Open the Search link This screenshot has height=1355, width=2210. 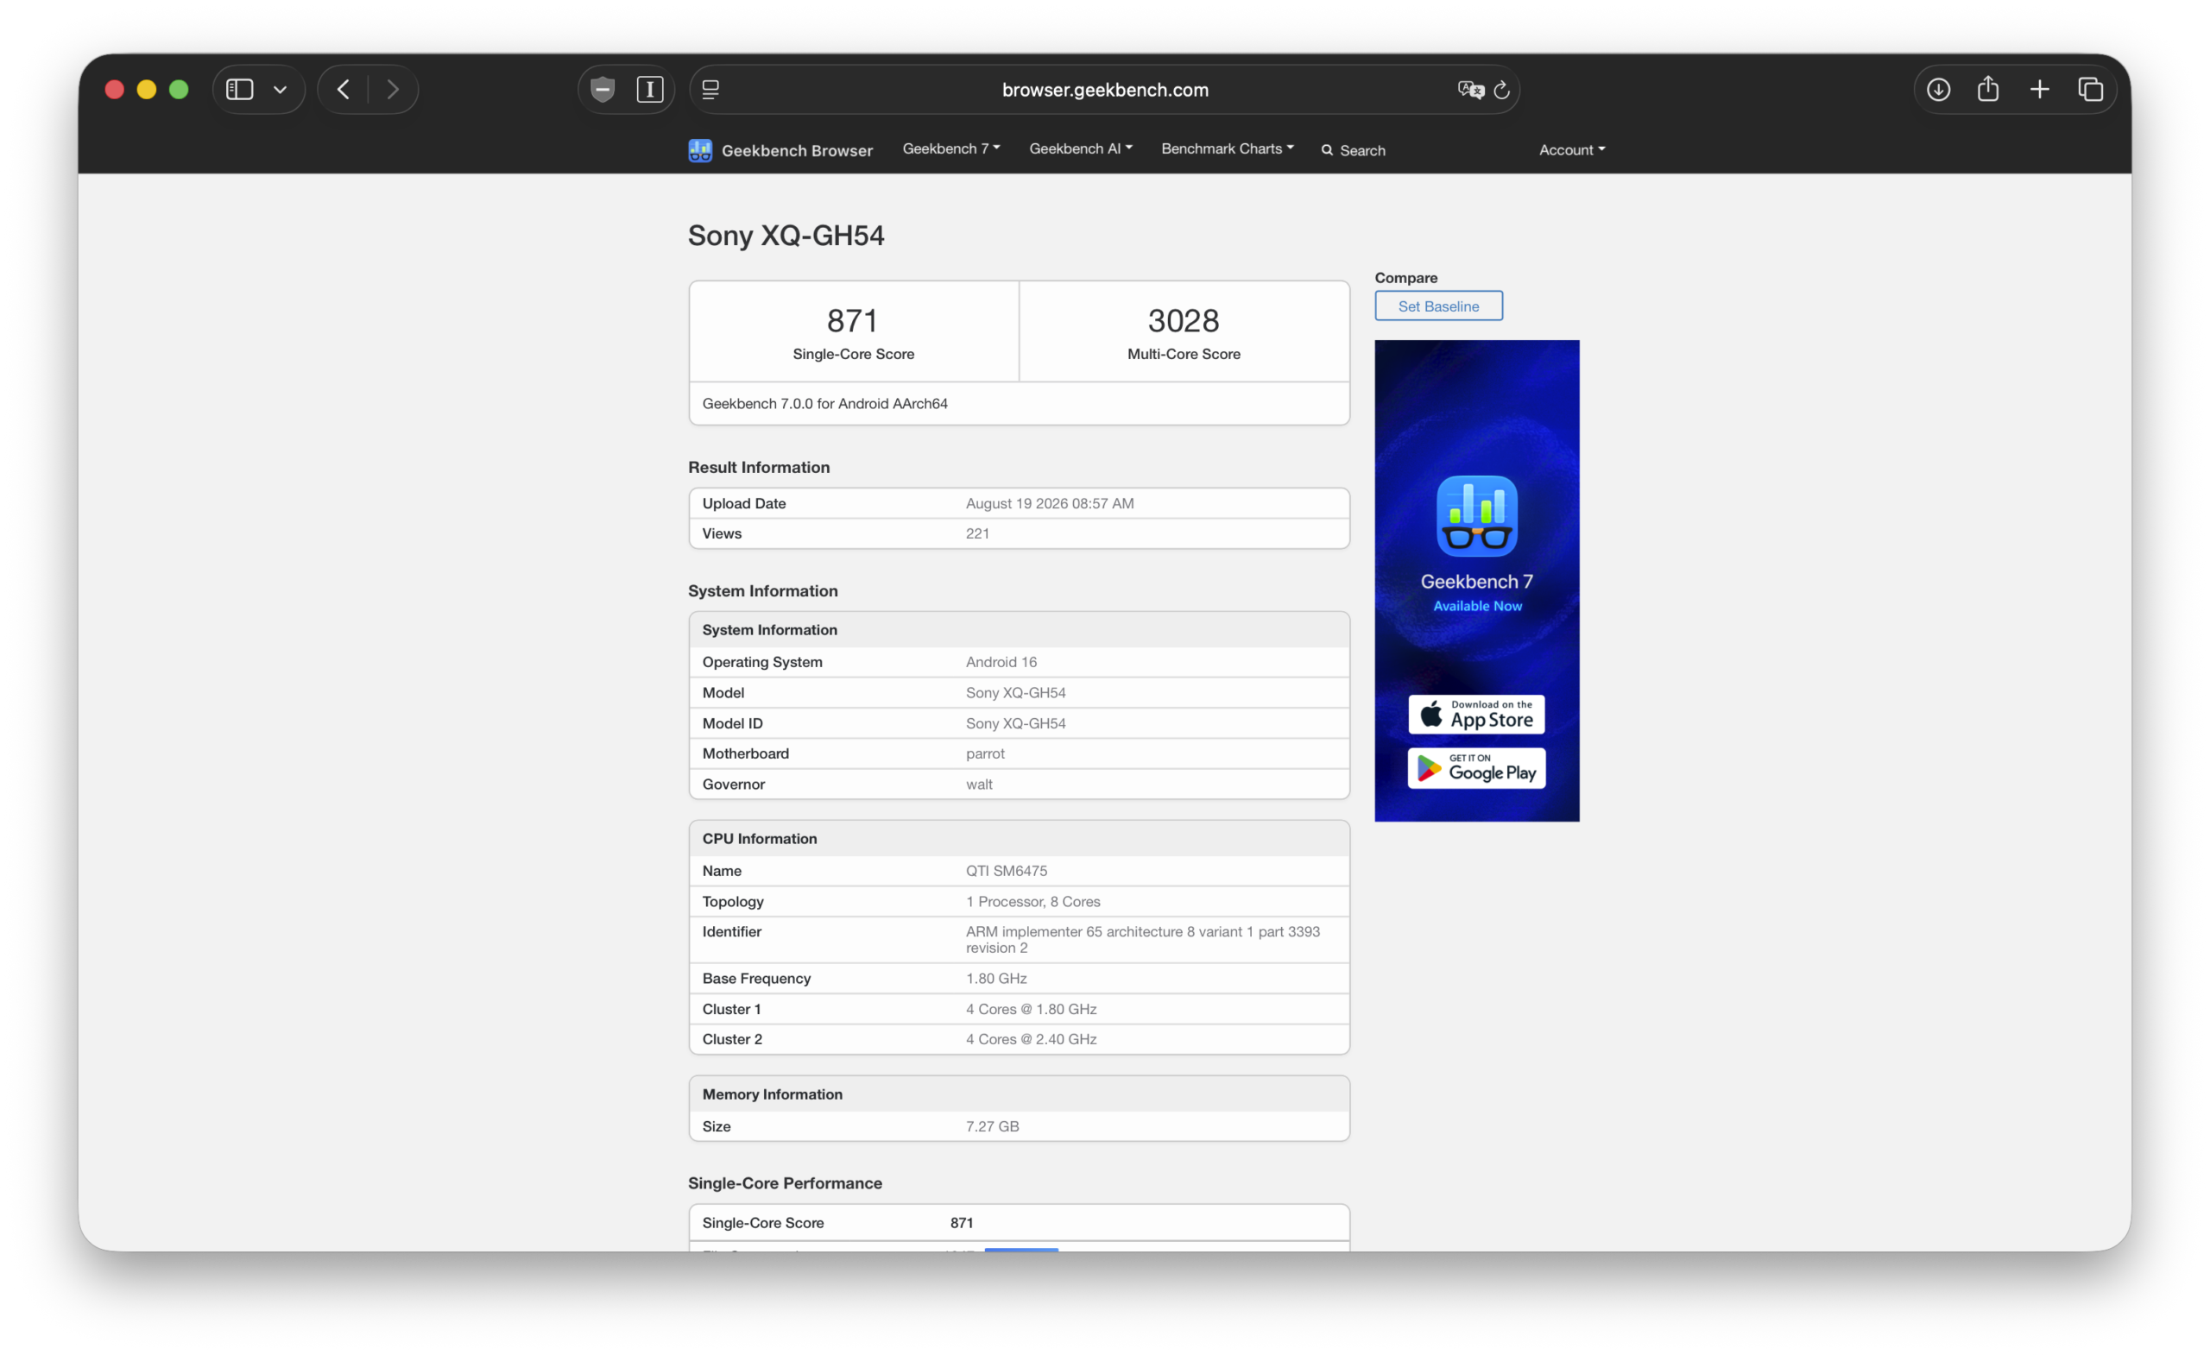pos(1354,151)
